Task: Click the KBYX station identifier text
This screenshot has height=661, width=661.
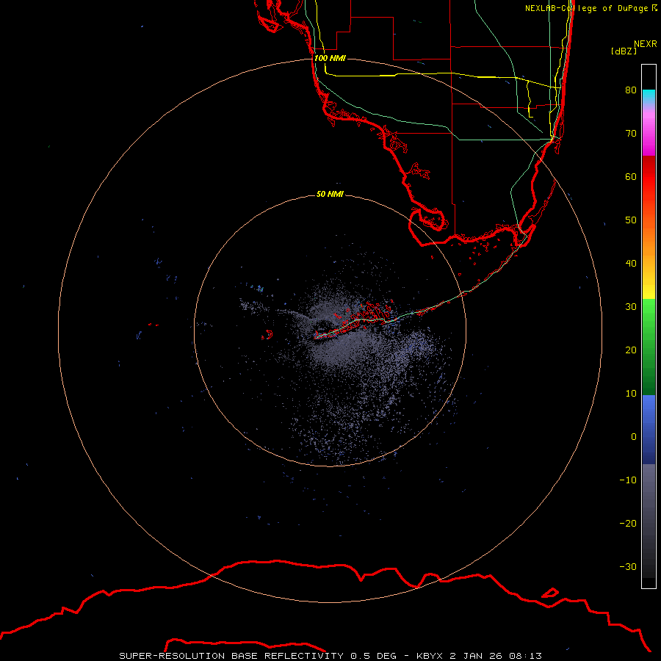Action: (430, 656)
